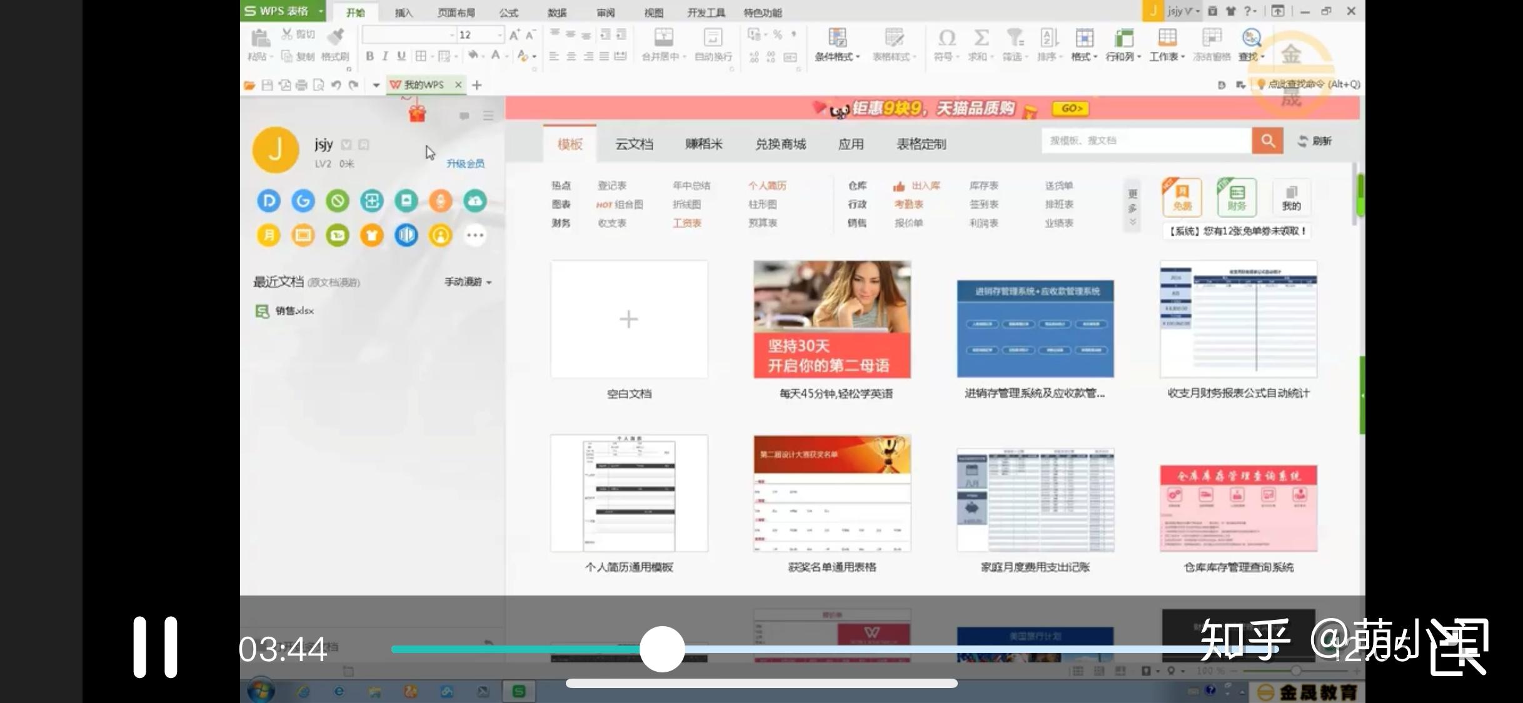The image size is (1523, 703).
Task: Open the font size 12 dropdown
Action: point(500,35)
